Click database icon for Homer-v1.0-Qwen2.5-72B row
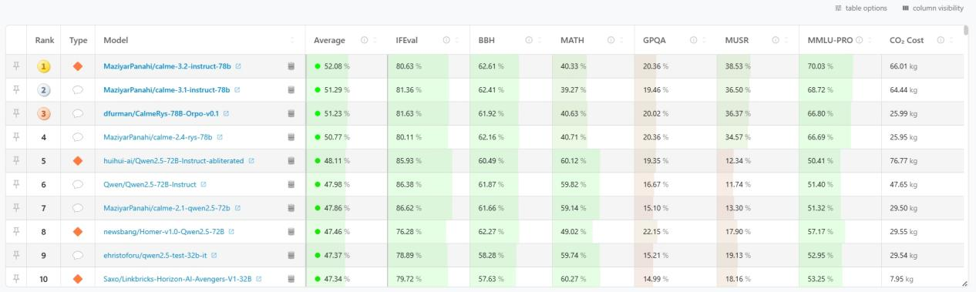 coord(291,231)
